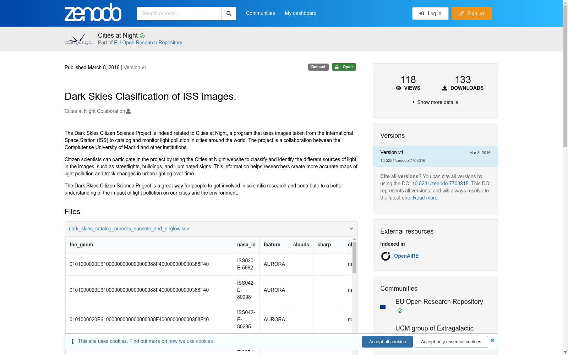The height and width of the screenshot is (355, 568).
Task: Collapse the csv file preview chevron
Action: [x=351, y=229]
